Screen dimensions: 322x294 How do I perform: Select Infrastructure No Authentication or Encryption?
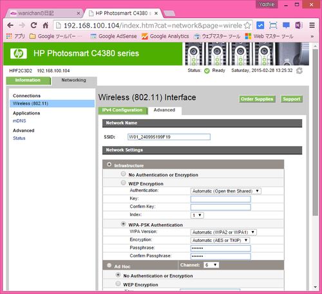[x=123, y=174]
